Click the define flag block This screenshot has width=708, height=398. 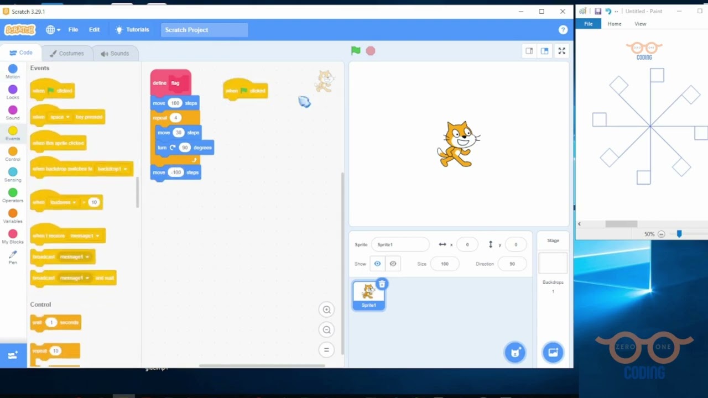(171, 83)
